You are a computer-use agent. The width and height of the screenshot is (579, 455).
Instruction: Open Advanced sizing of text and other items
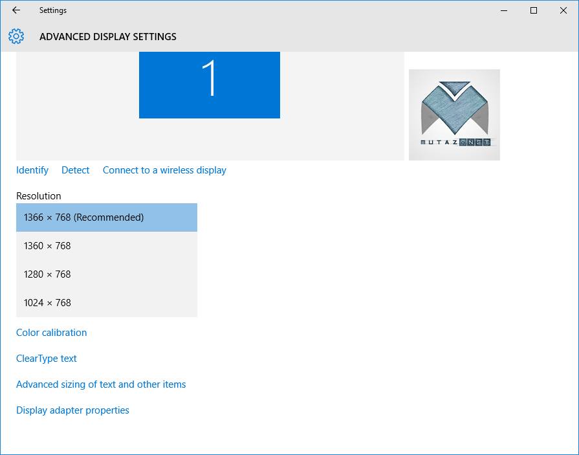[x=101, y=384]
